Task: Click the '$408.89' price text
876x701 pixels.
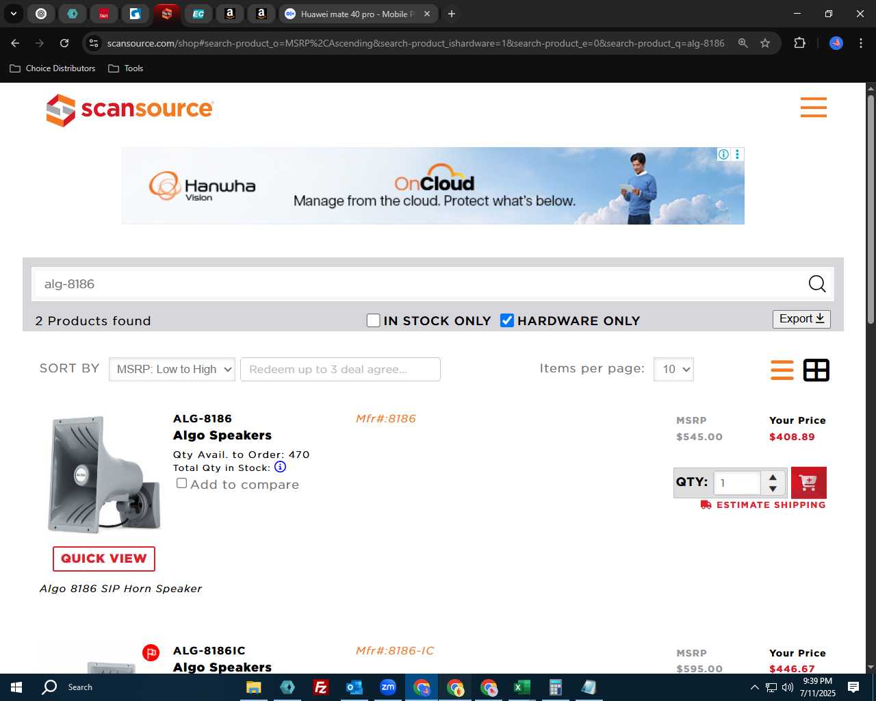Action: 792,437
